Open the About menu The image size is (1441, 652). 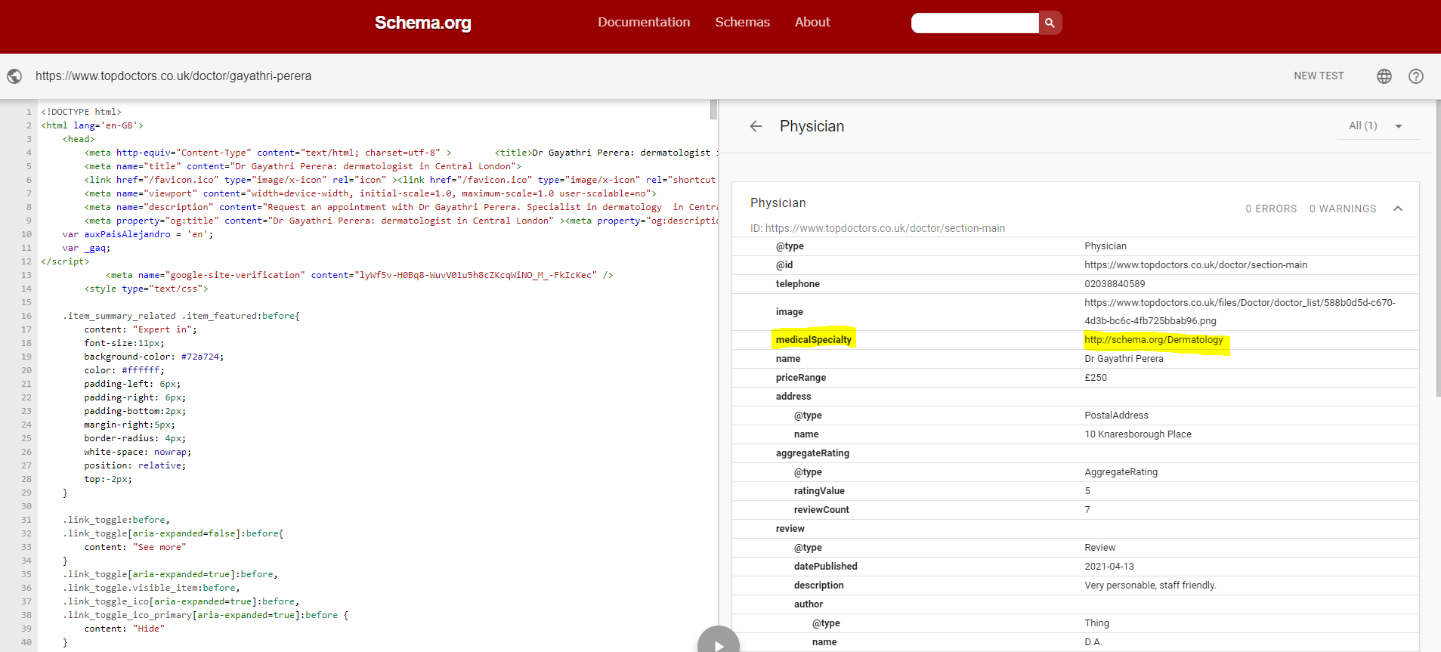[812, 23]
